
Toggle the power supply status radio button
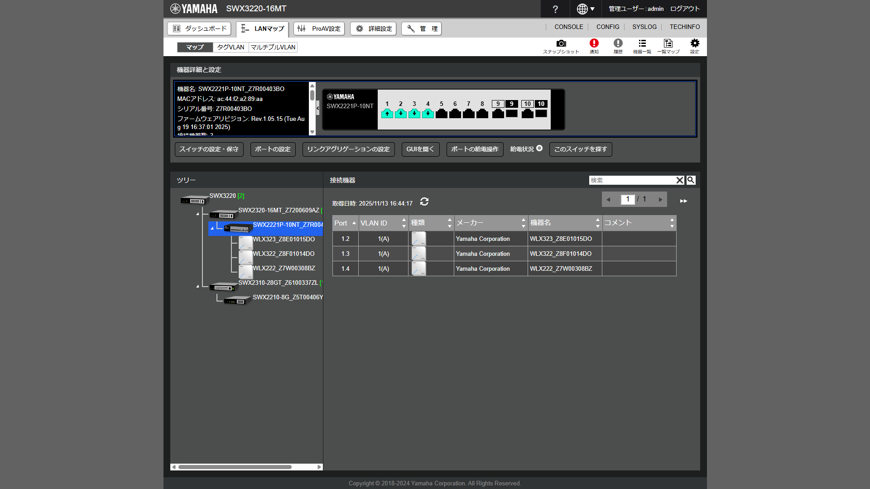pos(539,149)
